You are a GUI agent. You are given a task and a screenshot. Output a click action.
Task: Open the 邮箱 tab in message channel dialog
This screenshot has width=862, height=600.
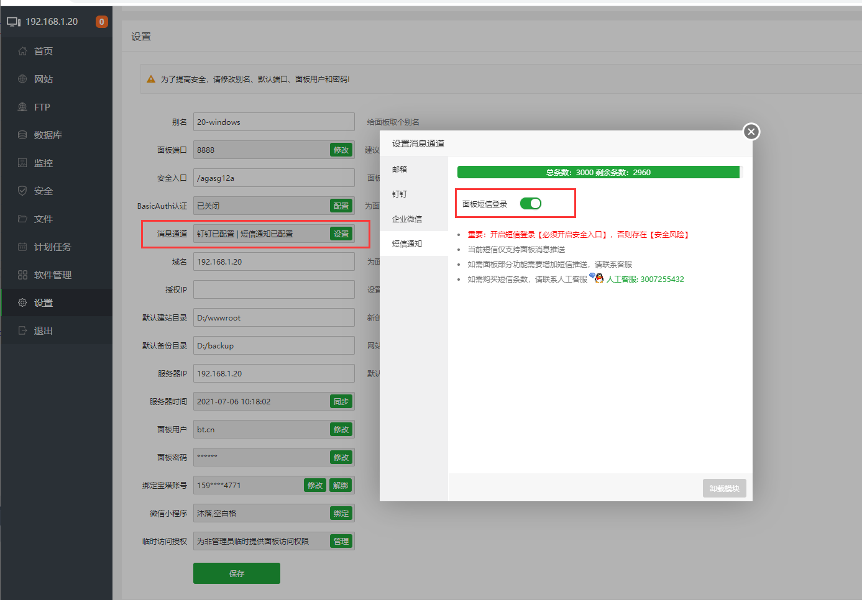click(414, 169)
